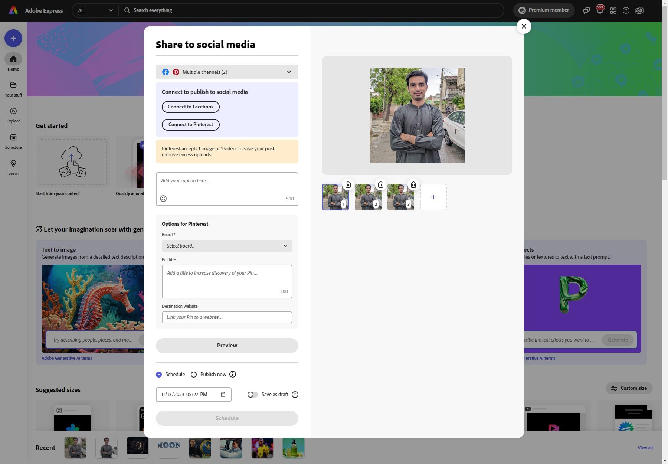Open notifications with the bell icon
Viewport: 668px width, 464px height.
pos(600,10)
